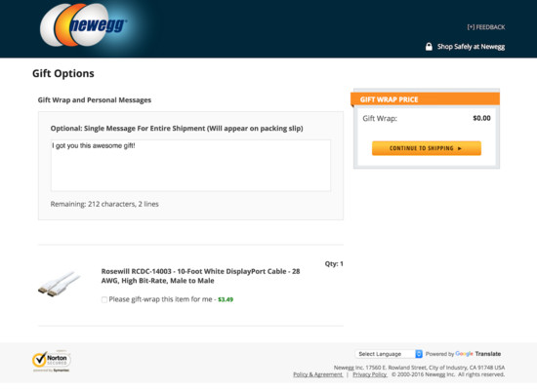
Task: Open the Privacy Policy link
Action: point(370,374)
